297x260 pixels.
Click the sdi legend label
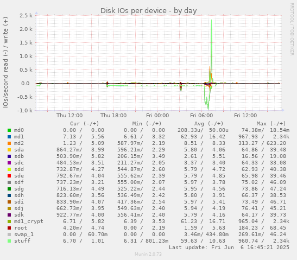coord(19,202)
